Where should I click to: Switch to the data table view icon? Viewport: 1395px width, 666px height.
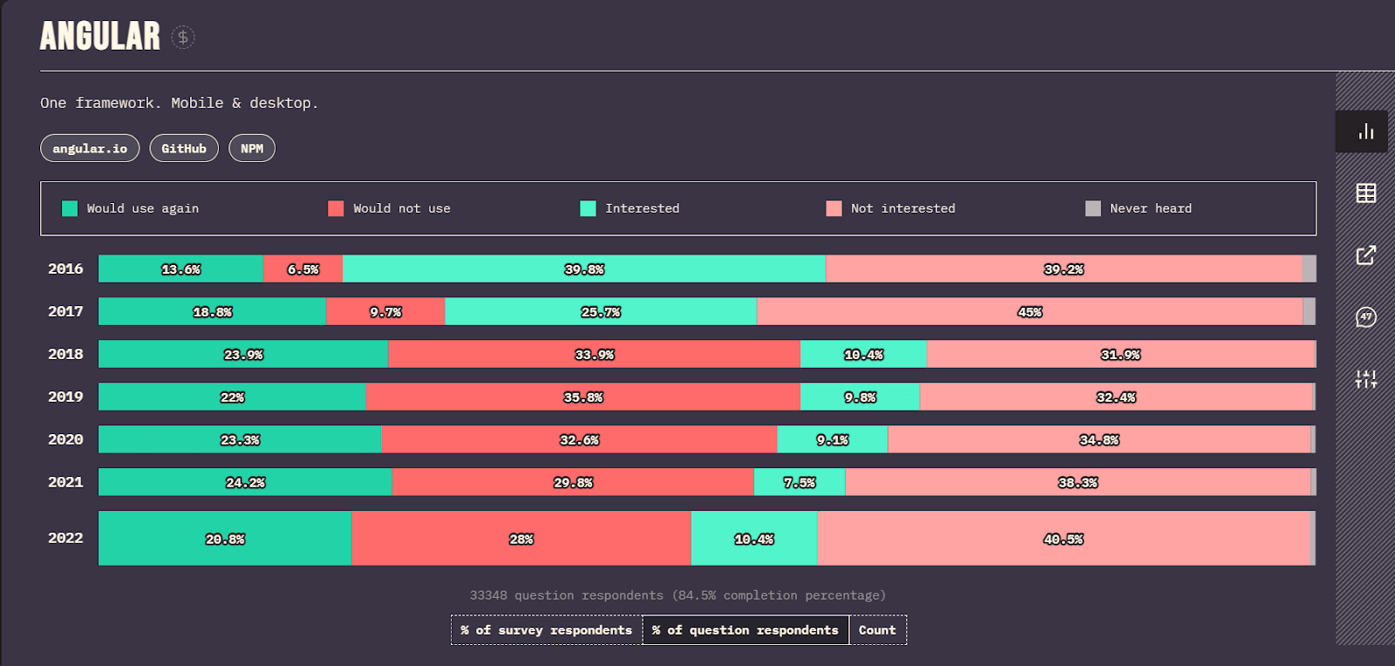pos(1365,194)
